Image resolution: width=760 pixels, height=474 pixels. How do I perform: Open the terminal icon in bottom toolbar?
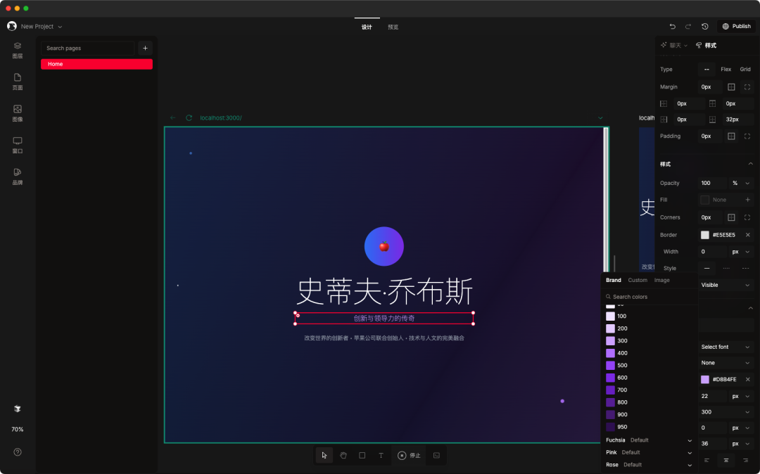click(x=436, y=455)
